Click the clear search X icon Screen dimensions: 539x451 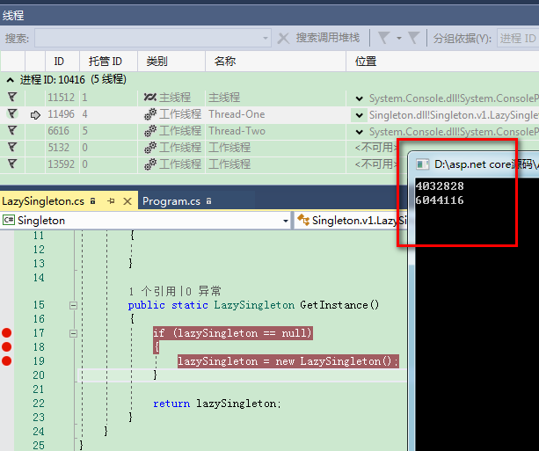point(283,38)
